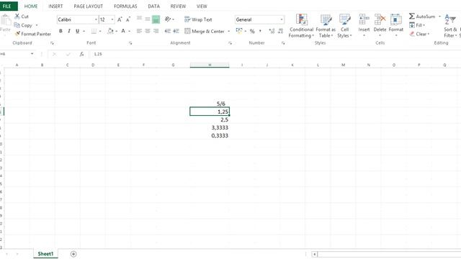Apply Comma Style
The width and height of the screenshot is (461, 259).
[x=260, y=31]
